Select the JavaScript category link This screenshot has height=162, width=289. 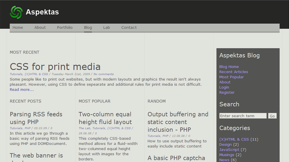[x=229, y=150]
